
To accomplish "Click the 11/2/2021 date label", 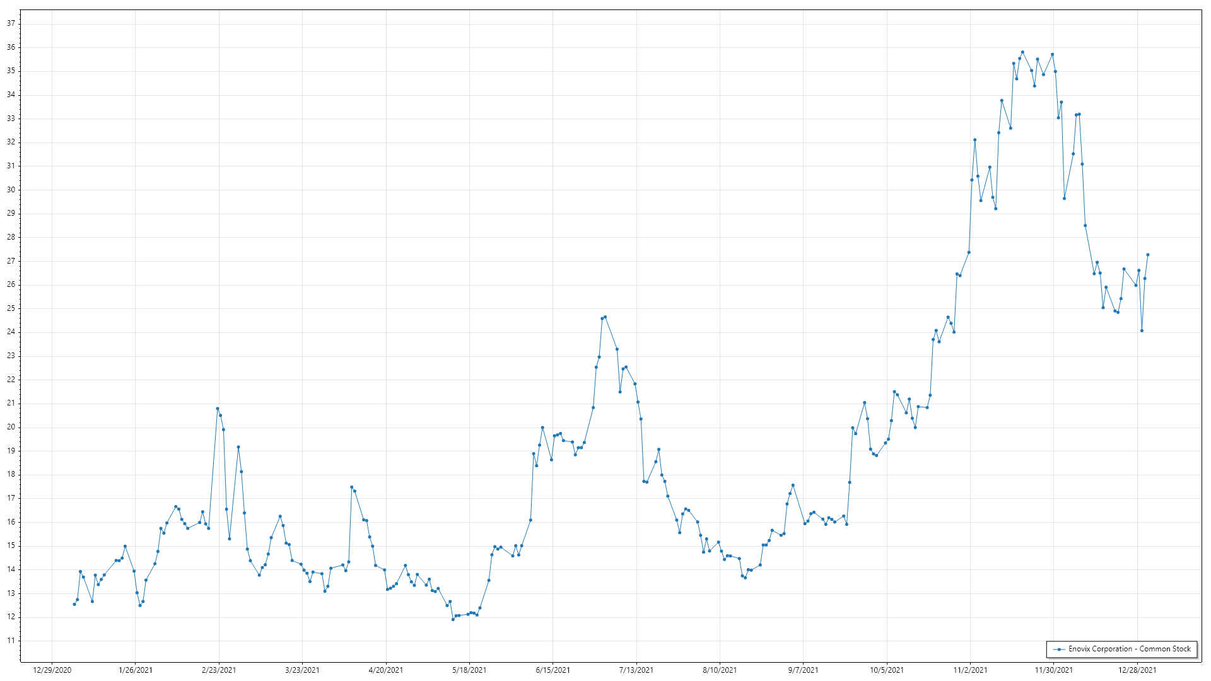I will point(970,670).
